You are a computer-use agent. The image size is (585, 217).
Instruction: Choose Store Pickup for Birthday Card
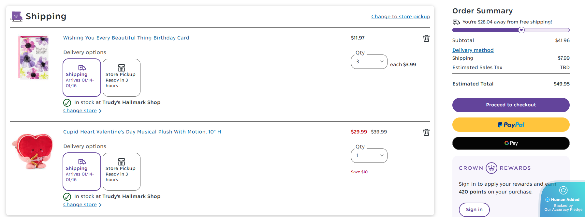[122, 78]
